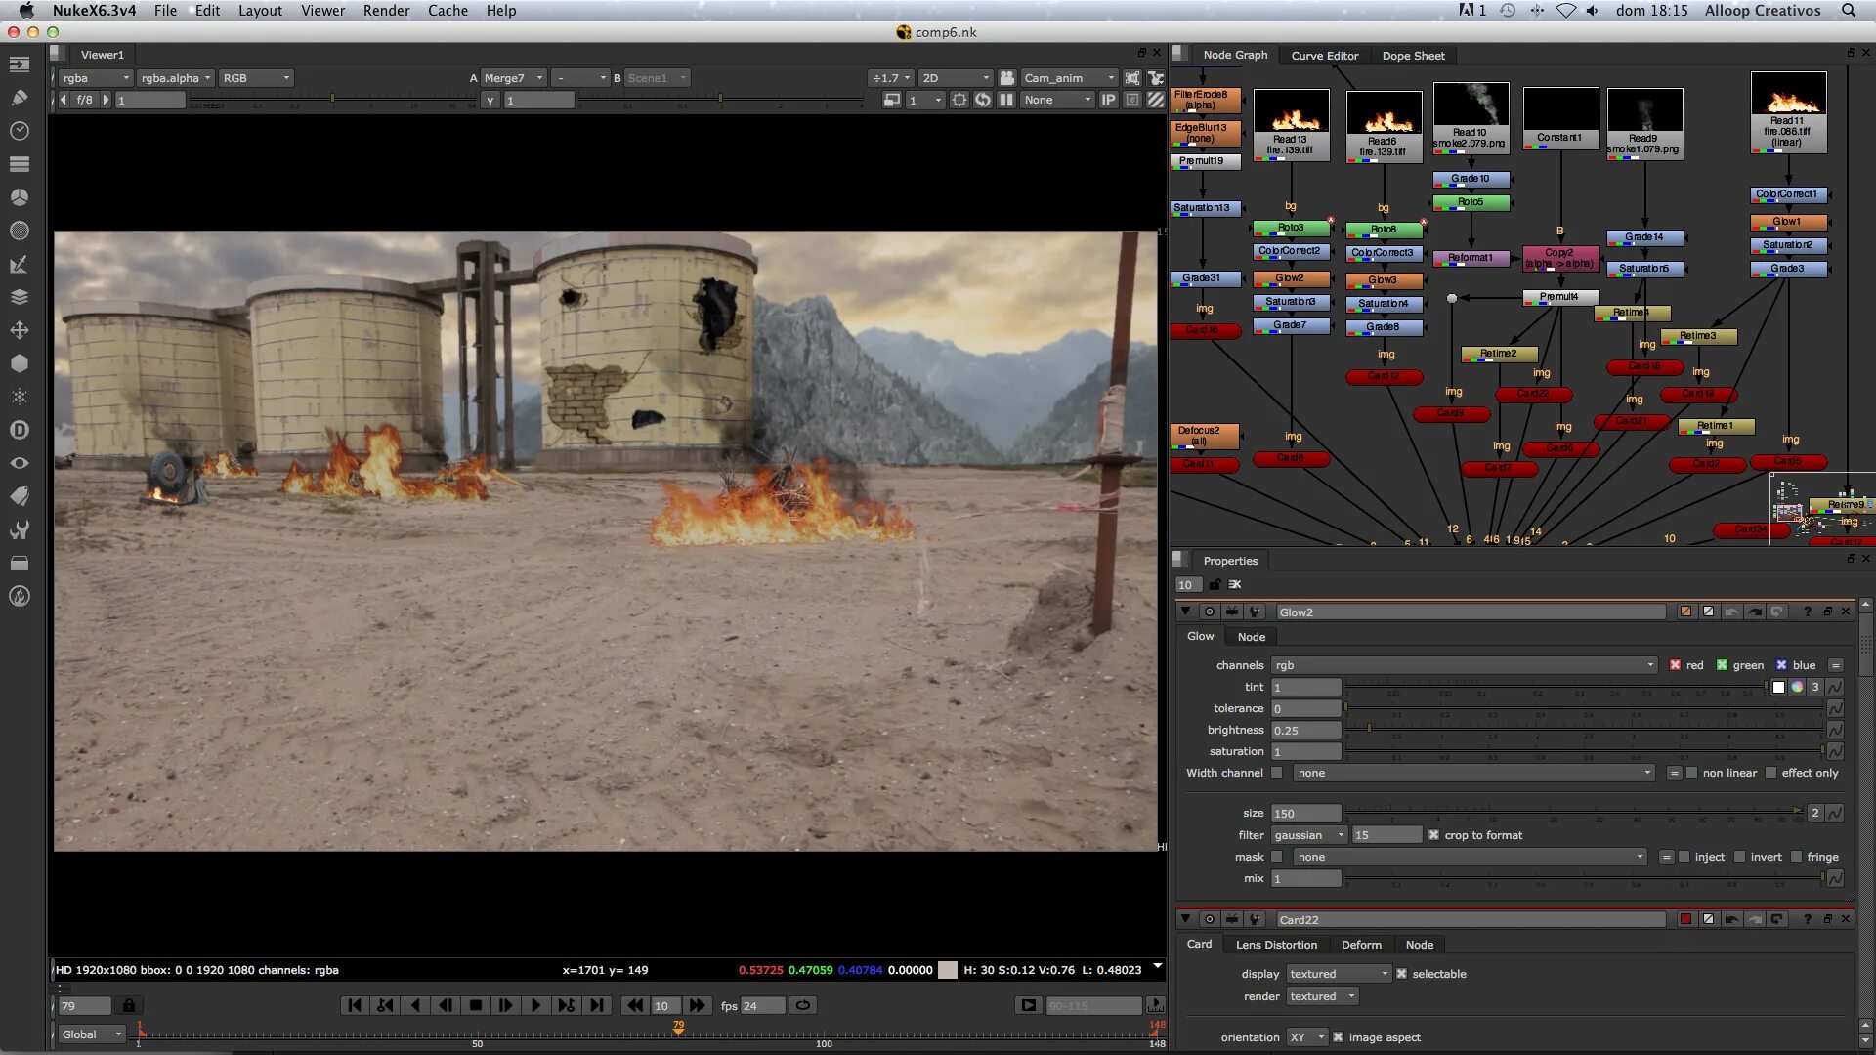Image resolution: width=1876 pixels, height=1055 pixels.
Task: Open the Cam_anim camera dropdown
Action: (1069, 78)
